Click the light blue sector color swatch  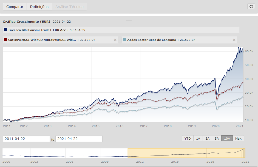click(125, 40)
